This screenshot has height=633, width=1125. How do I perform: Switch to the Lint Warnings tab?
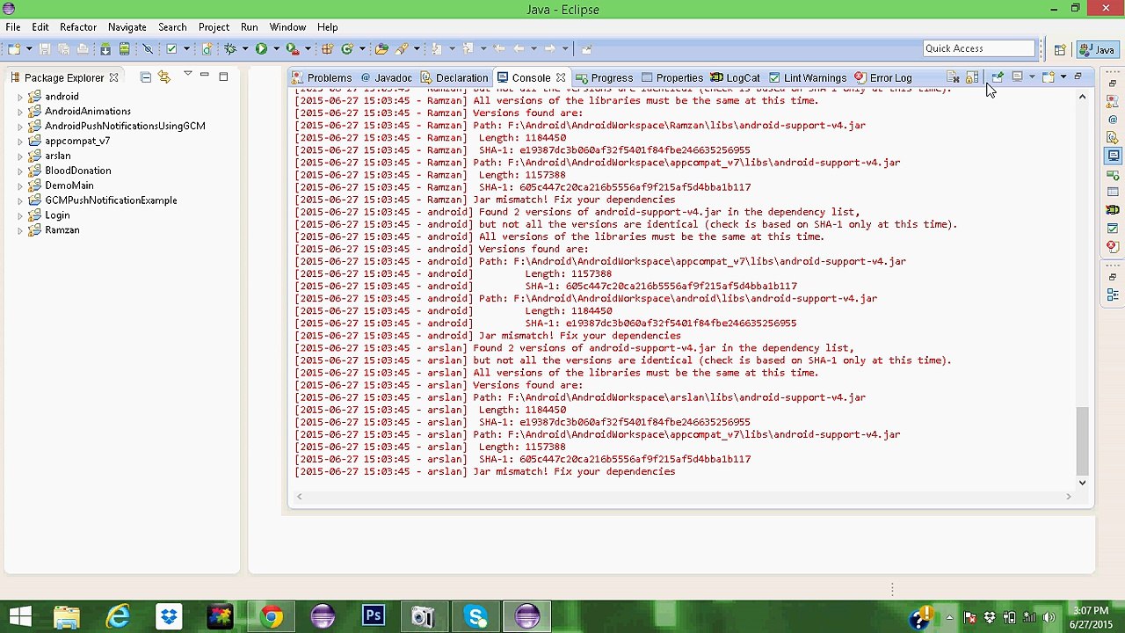807,78
